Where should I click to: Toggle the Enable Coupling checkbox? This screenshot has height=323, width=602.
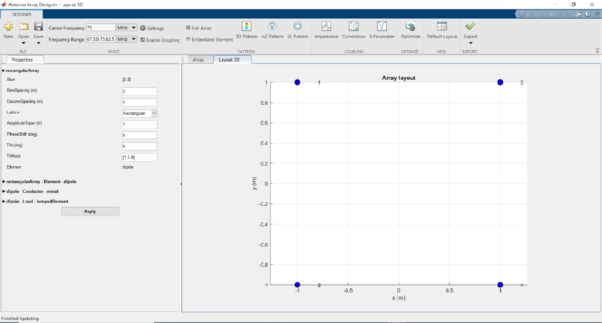[x=142, y=40]
